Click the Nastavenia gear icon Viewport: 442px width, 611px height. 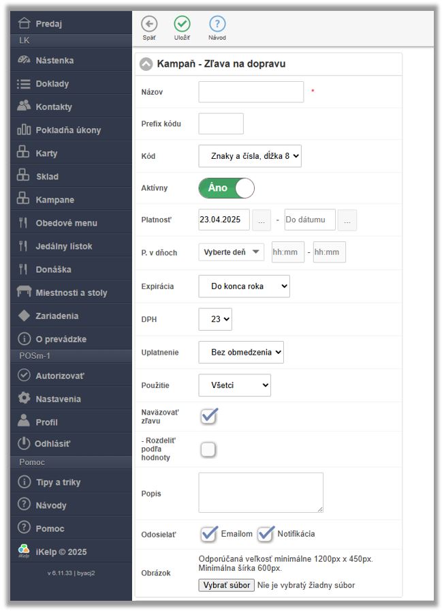click(x=25, y=398)
